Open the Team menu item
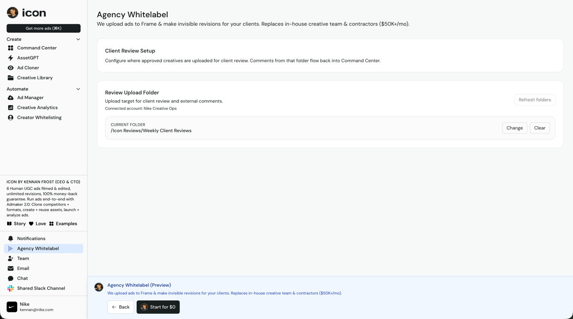Screen dimensions: 573x319 click(x=23, y=258)
